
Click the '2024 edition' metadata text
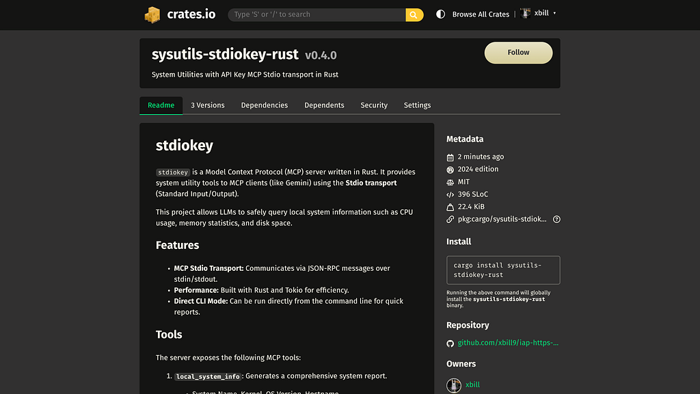(x=478, y=170)
